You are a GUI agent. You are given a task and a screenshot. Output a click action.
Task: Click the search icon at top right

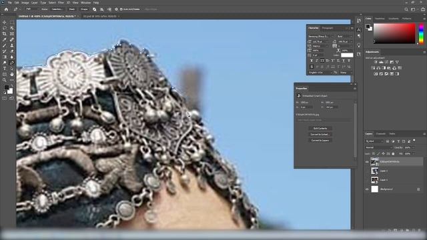click(x=406, y=9)
